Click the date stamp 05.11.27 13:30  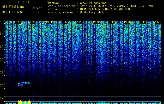13,12
